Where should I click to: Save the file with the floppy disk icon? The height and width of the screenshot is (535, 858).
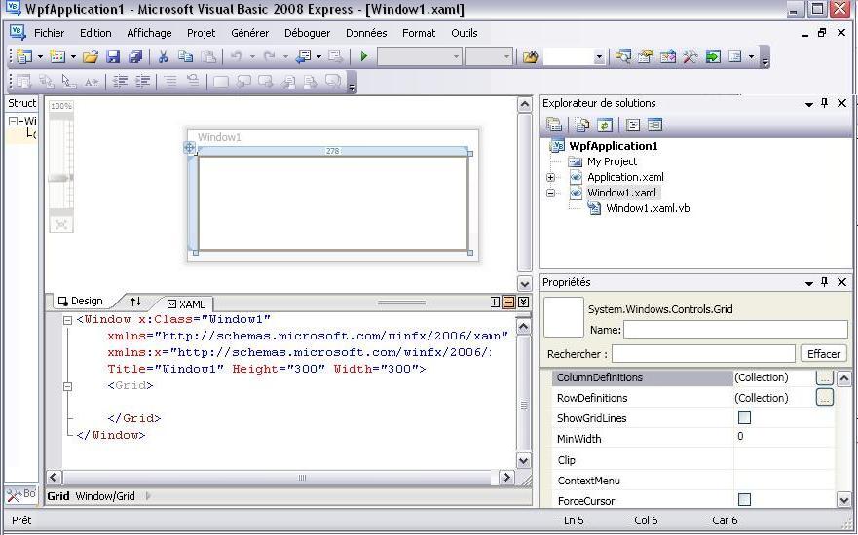pyautogui.click(x=113, y=56)
